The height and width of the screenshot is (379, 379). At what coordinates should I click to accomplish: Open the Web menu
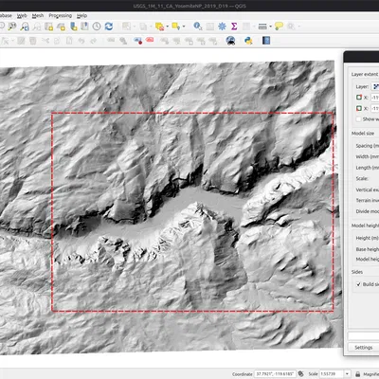[x=22, y=15]
